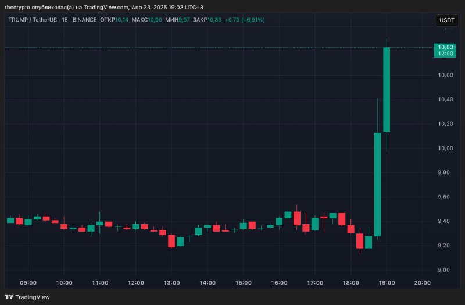Click the 09:00 time axis label
This screenshot has width=465, height=305.
pos(28,283)
